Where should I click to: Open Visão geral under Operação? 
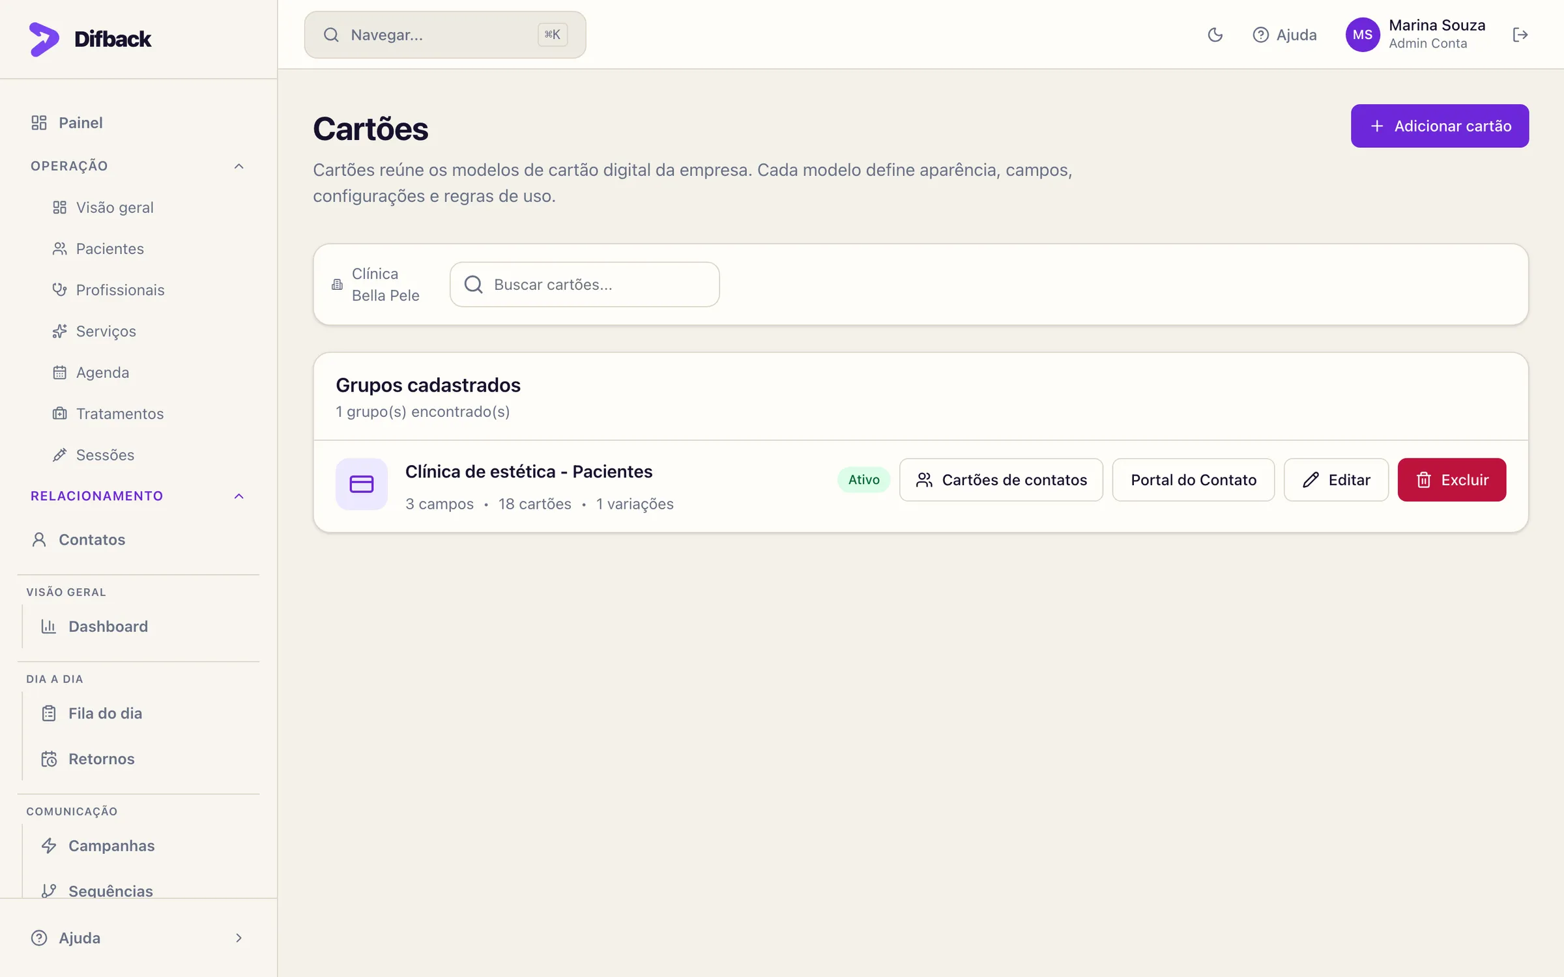click(x=115, y=207)
